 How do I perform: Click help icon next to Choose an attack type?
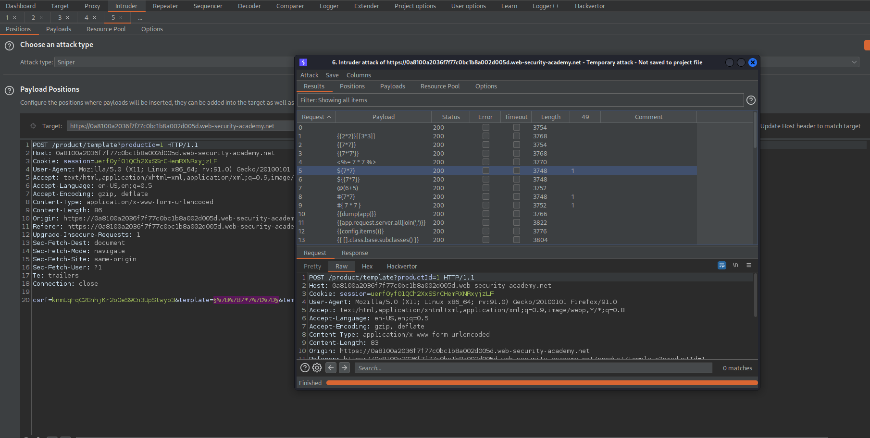click(x=9, y=46)
